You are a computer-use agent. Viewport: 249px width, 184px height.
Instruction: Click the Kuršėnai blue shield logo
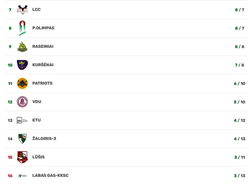22,65
